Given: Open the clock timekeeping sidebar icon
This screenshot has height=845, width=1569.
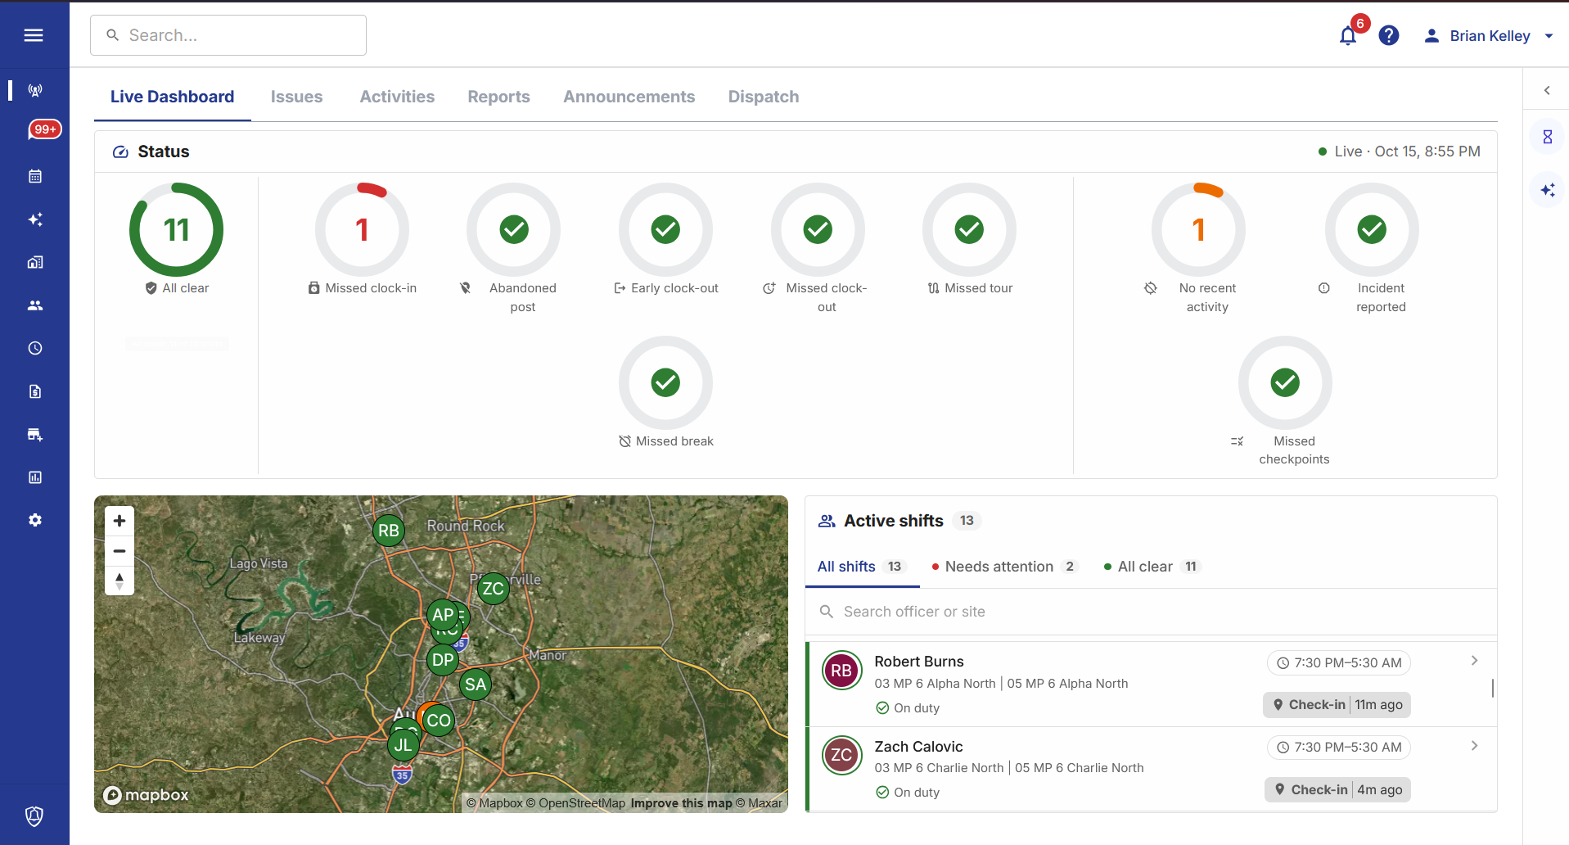Looking at the screenshot, I should (35, 348).
